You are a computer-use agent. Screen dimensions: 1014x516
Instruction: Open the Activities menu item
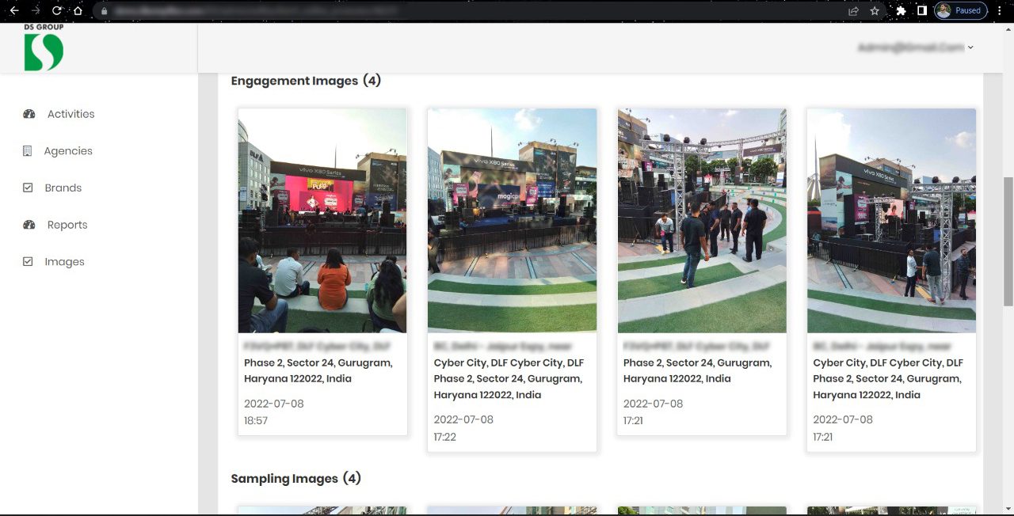click(x=71, y=114)
